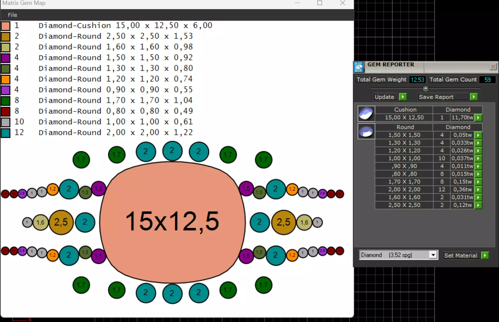This screenshot has width=499, height=322.
Task: Click green arrow for the 0,026tw row
Action: tap(478, 151)
